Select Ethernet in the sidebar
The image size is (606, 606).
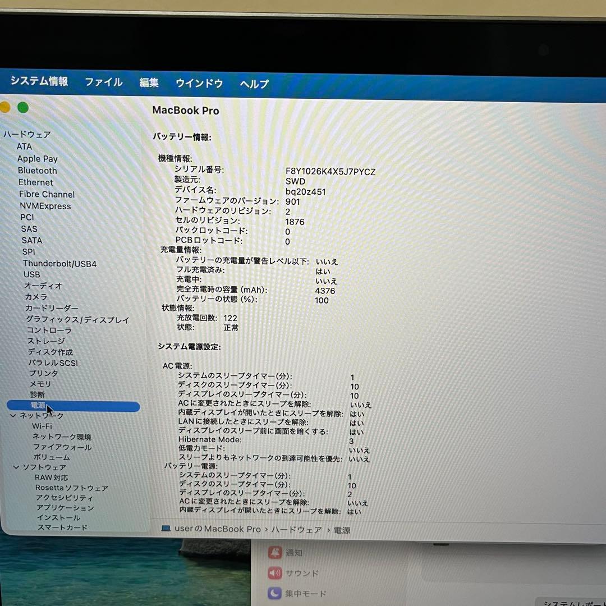coord(35,182)
